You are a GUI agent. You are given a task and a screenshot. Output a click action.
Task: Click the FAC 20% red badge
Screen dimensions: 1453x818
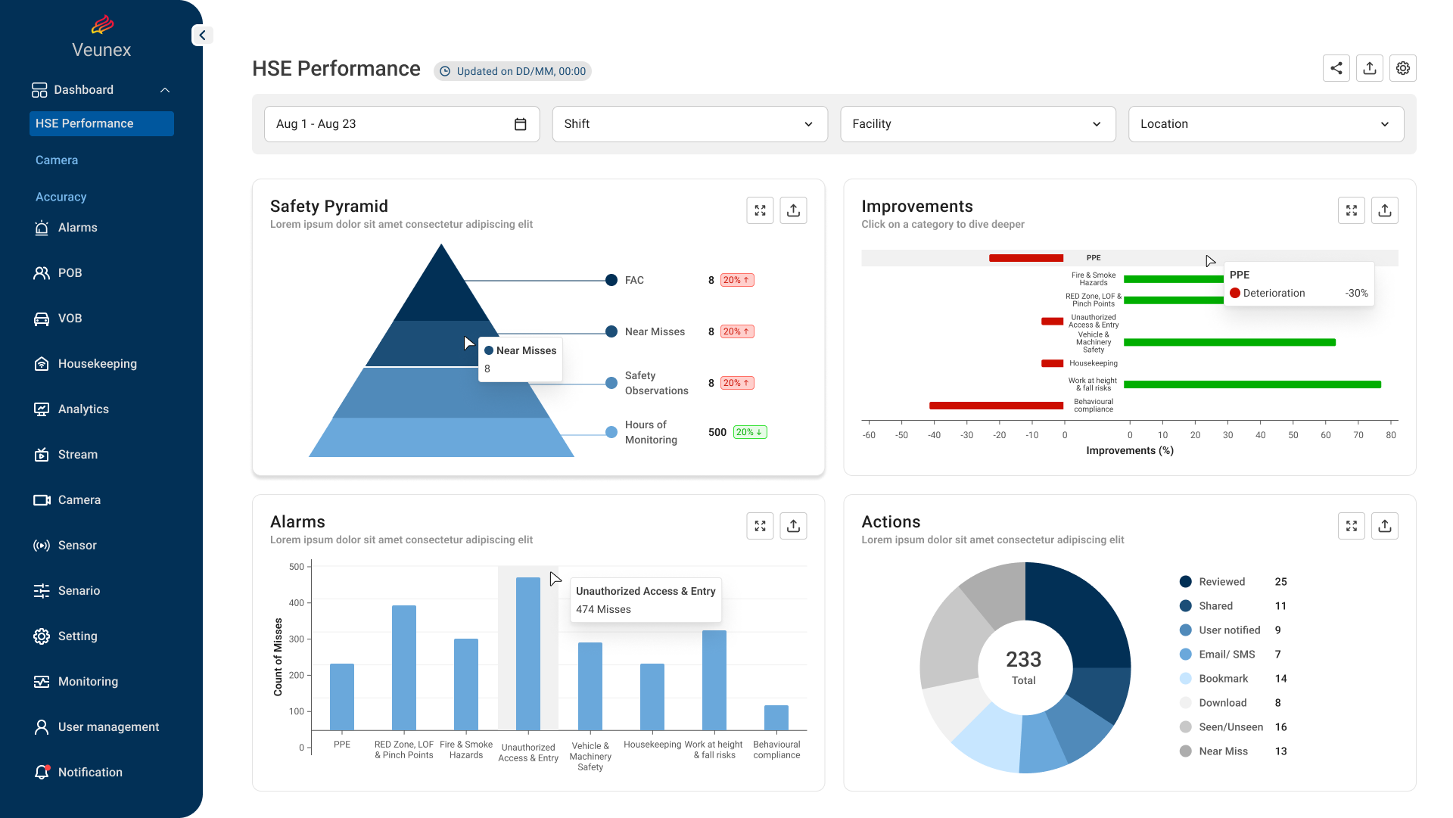(737, 281)
